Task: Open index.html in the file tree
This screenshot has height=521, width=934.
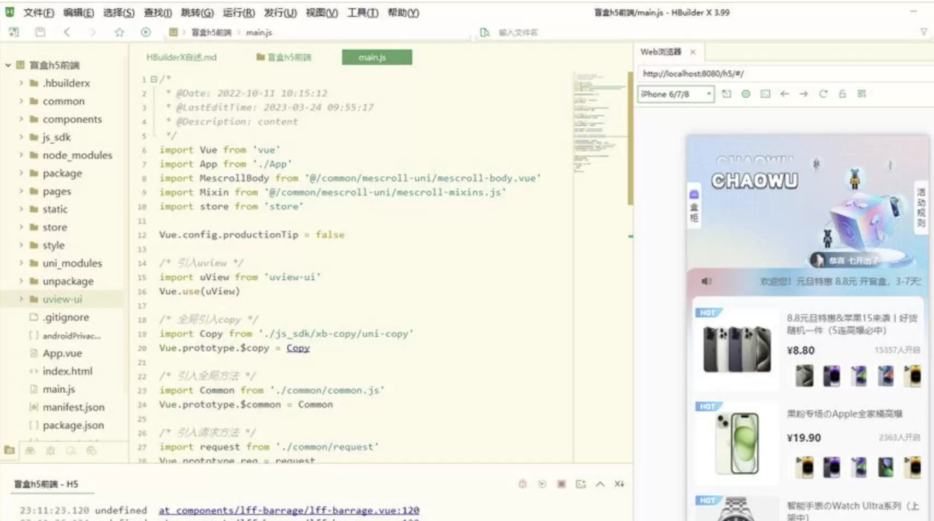Action: click(x=68, y=371)
